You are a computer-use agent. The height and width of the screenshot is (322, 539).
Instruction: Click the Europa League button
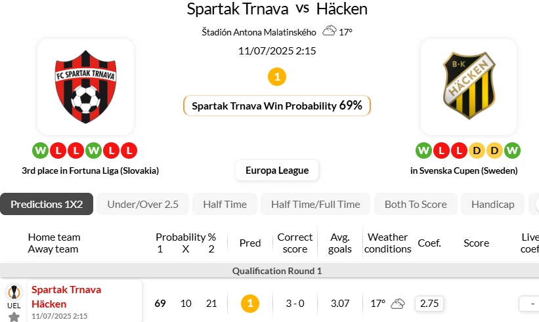pos(277,171)
